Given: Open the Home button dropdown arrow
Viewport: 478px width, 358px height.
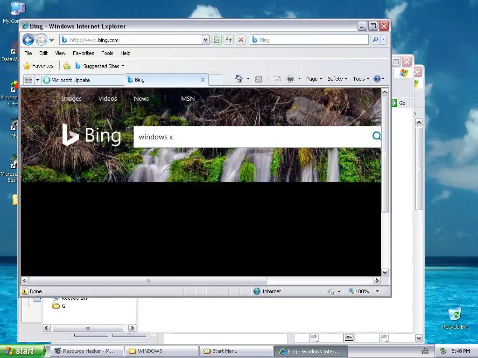Looking at the screenshot, I should [248, 79].
